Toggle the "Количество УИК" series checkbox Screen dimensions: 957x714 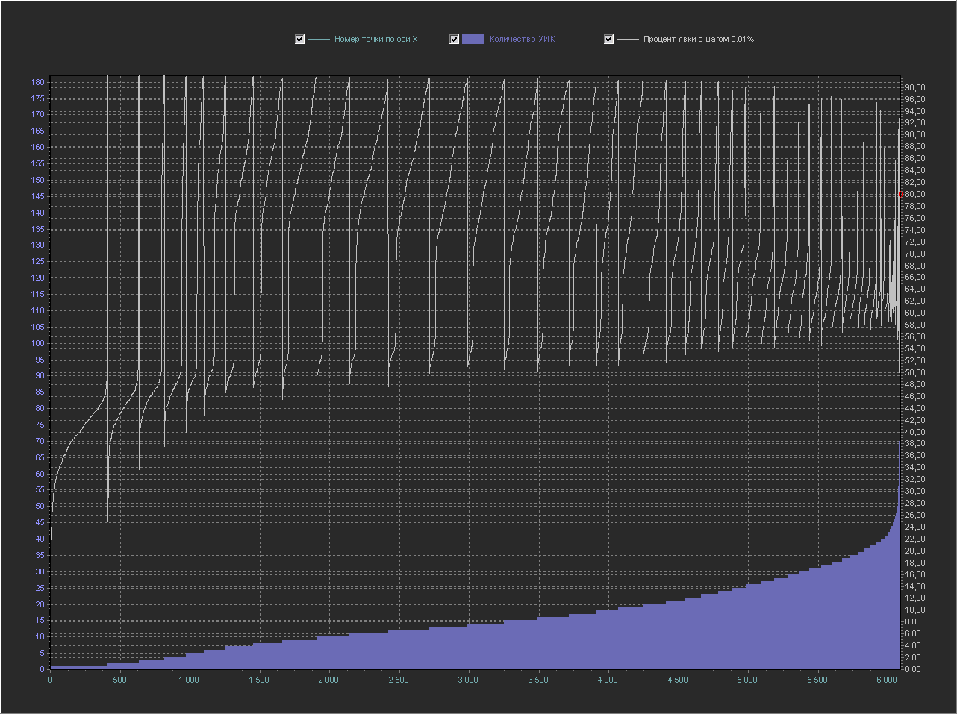[455, 39]
